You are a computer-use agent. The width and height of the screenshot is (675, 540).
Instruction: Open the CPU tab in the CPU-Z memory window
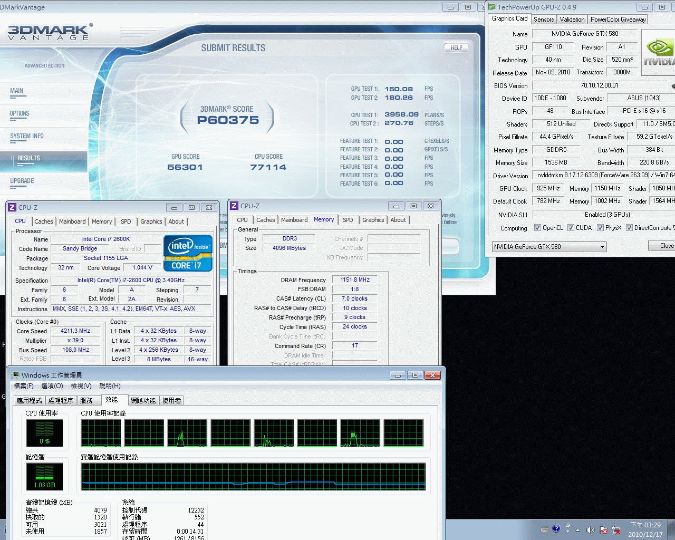(242, 220)
